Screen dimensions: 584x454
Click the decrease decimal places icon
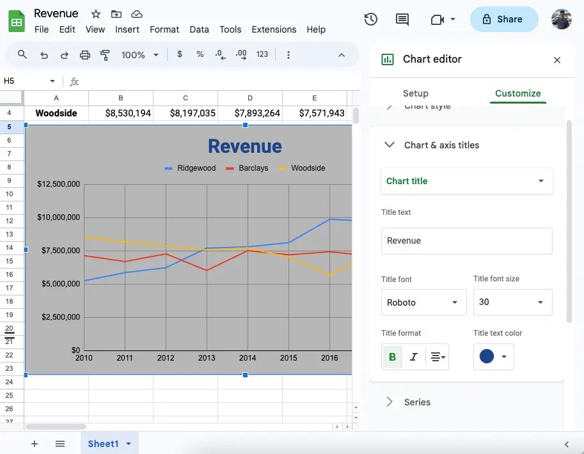click(x=219, y=54)
